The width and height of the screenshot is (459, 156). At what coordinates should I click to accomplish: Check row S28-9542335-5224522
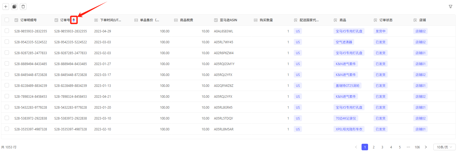click(7, 42)
